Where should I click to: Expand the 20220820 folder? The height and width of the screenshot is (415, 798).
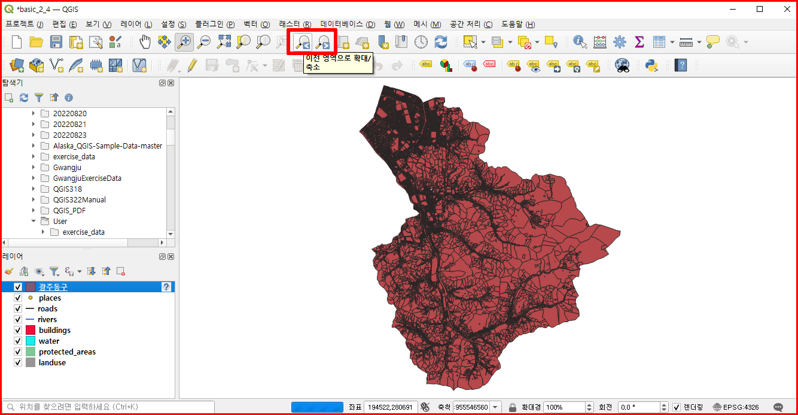click(x=33, y=113)
